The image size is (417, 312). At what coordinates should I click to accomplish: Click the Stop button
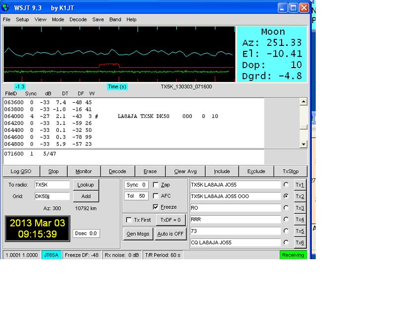pyautogui.click(x=53, y=171)
